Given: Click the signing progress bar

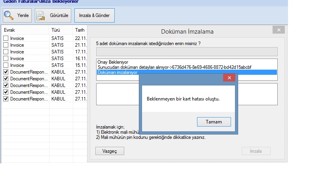Looking at the screenshot, I should [x=187, y=52].
